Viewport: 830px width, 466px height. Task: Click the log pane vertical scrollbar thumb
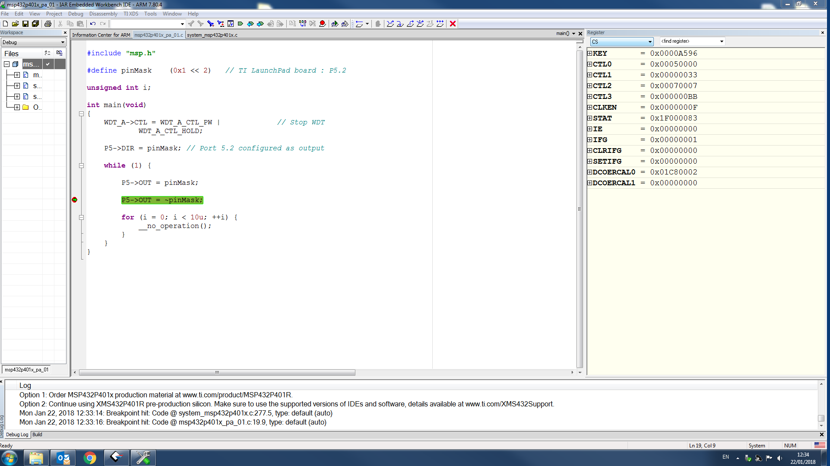[821, 418]
